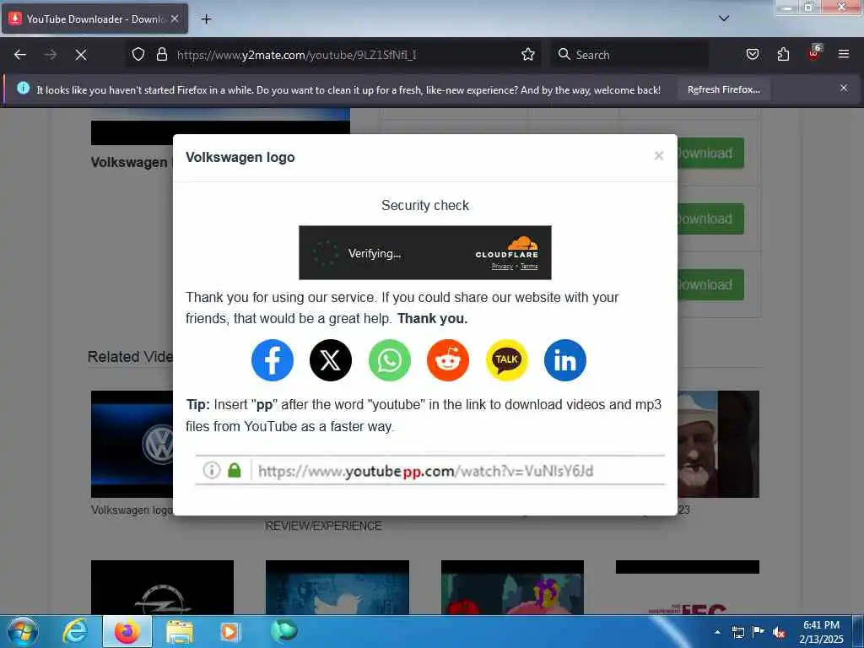
Task: List all tabs dropdown arrow
Action: tap(724, 19)
